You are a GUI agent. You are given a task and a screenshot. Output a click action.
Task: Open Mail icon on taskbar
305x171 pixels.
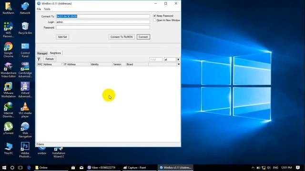[x=81, y=168]
